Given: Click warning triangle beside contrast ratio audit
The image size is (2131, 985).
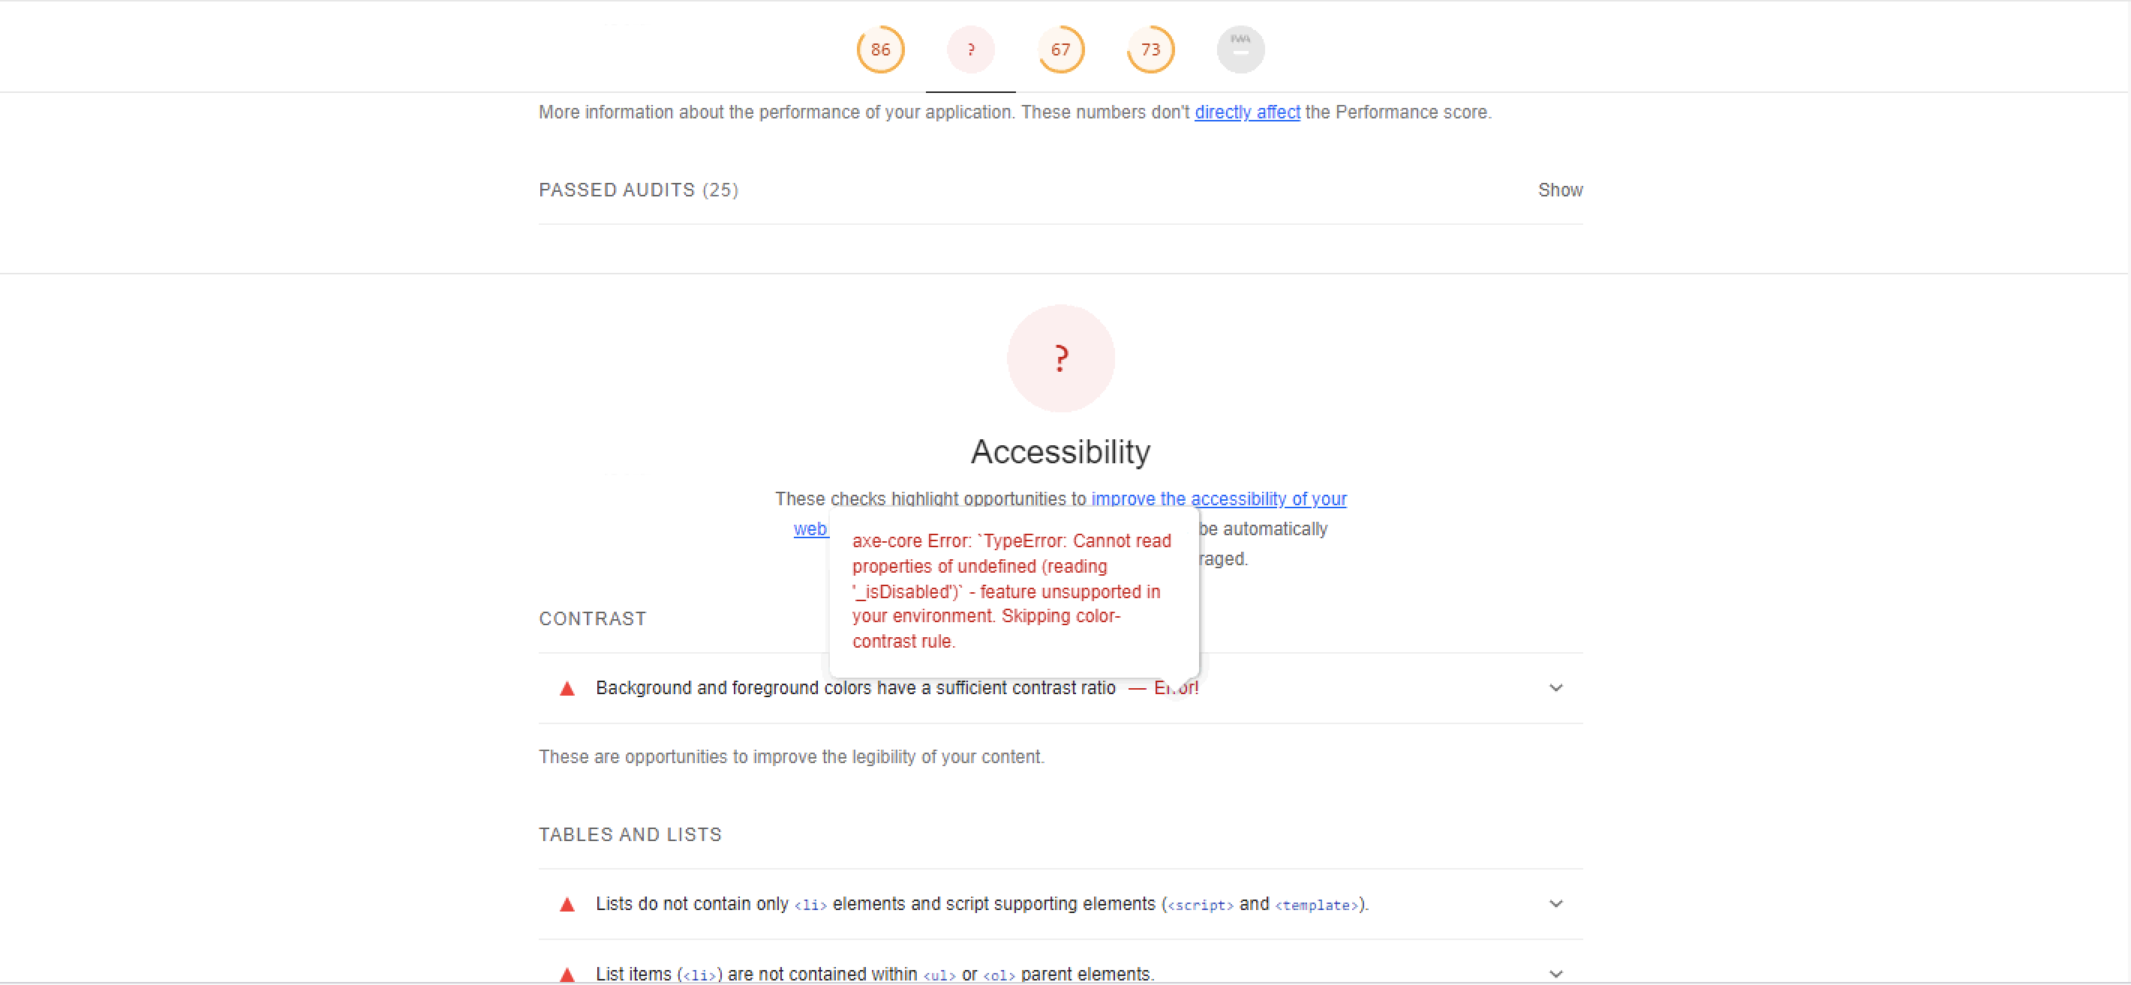Looking at the screenshot, I should click(567, 687).
